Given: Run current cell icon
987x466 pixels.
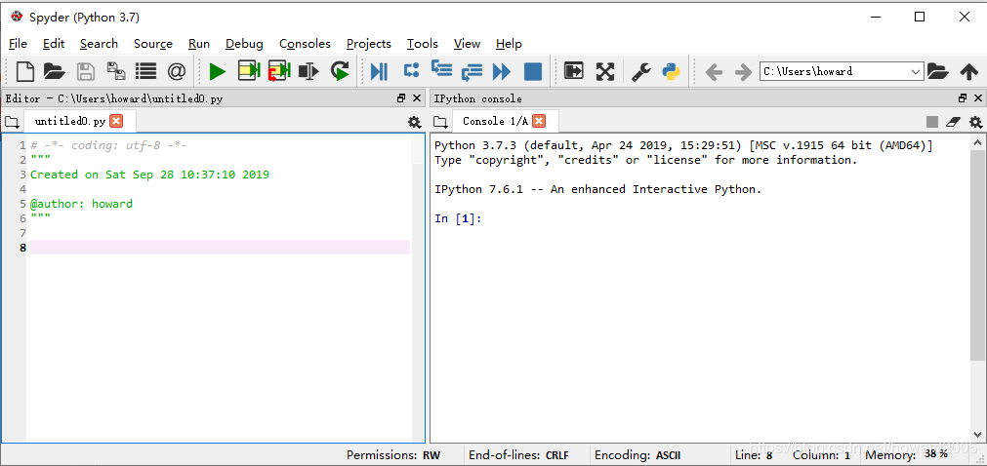Looking at the screenshot, I should (x=249, y=71).
